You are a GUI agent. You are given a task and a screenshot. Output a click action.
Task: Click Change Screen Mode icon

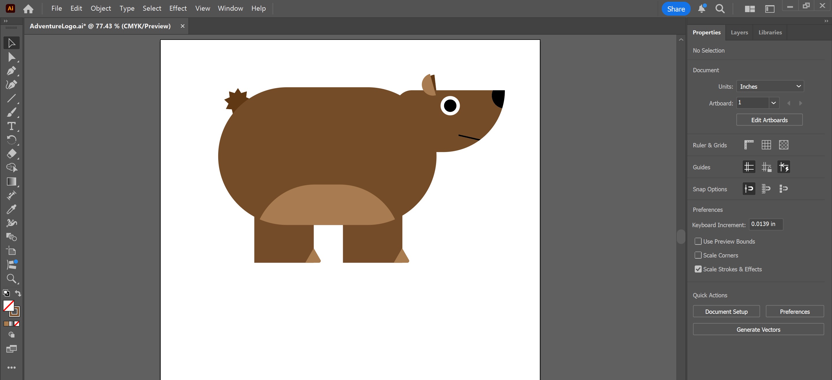11,349
